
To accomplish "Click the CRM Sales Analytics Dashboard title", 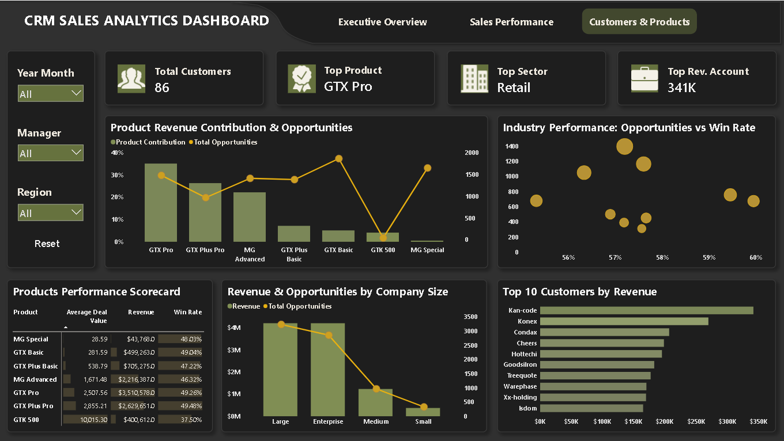I will tap(146, 21).
